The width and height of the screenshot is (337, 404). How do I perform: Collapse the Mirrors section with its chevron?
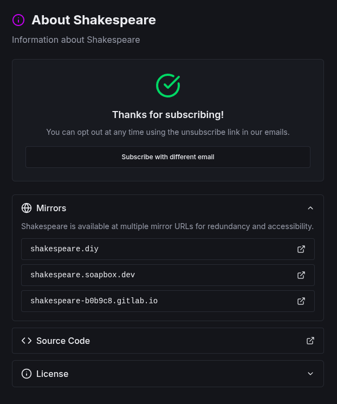point(310,208)
